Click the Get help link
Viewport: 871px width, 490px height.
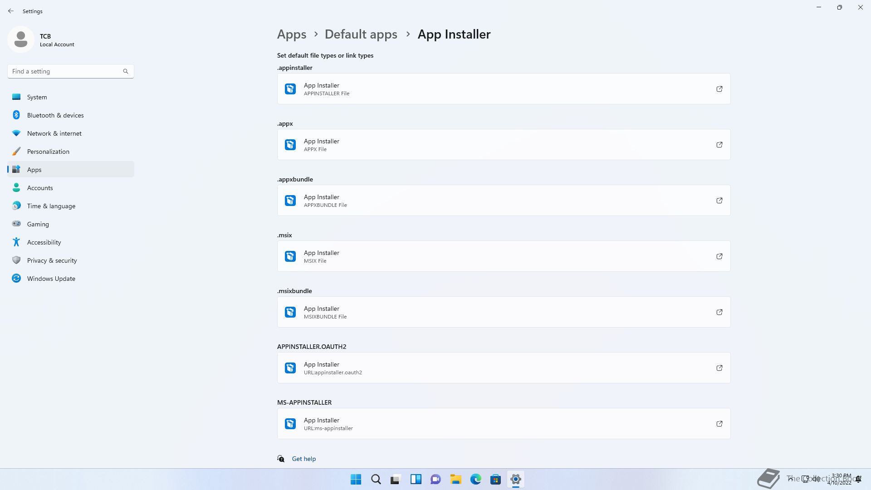pyautogui.click(x=304, y=459)
